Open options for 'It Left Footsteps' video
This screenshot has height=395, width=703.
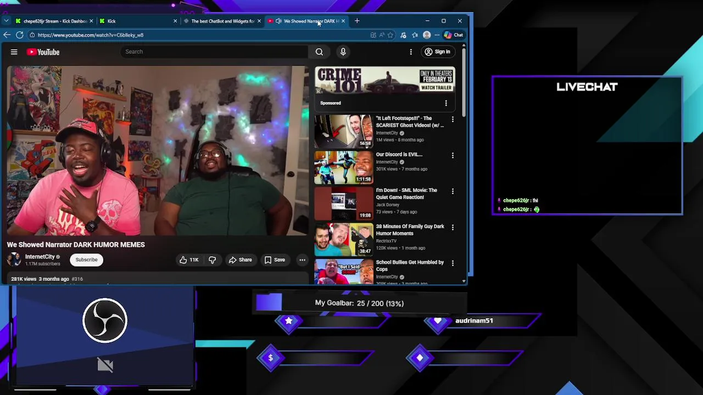click(x=453, y=119)
